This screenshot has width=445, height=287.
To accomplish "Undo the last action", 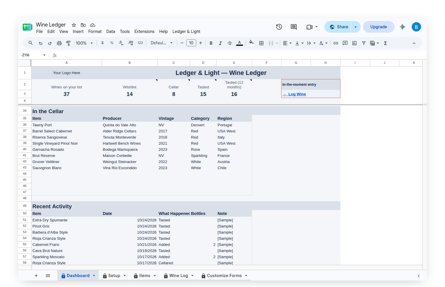I will click(41, 43).
